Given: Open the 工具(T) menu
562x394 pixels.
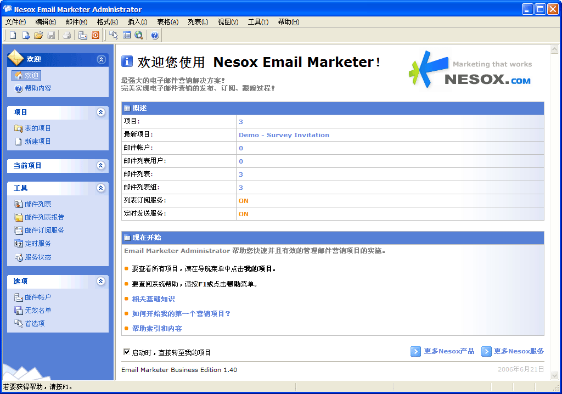Looking at the screenshot, I should click(x=257, y=22).
